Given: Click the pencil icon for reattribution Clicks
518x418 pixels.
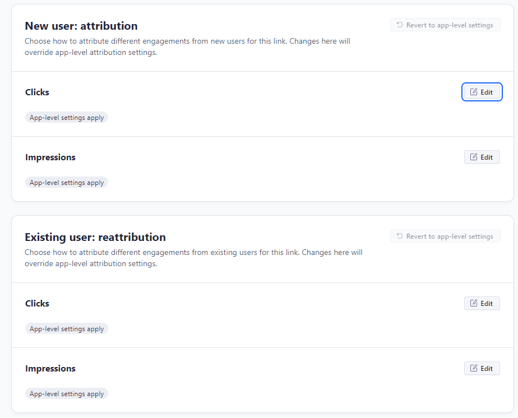Looking at the screenshot, I should tap(474, 303).
